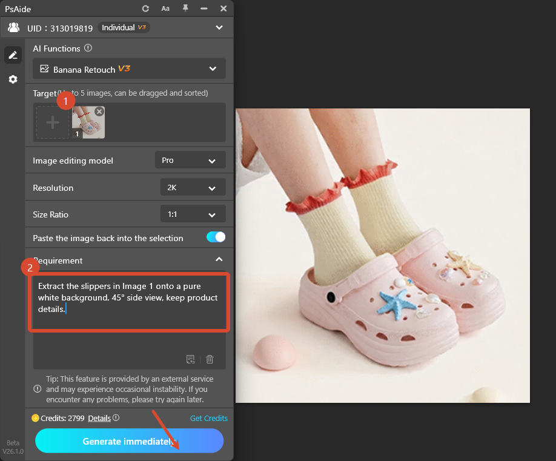Viewport: 556px width, 461px height.
Task: Pin the PsAide window using pin icon
Action: (x=186, y=8)
